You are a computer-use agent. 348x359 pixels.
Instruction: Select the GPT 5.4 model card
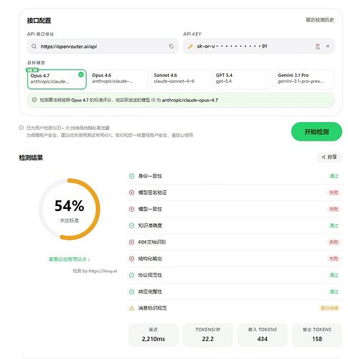(x=243, y=79)
